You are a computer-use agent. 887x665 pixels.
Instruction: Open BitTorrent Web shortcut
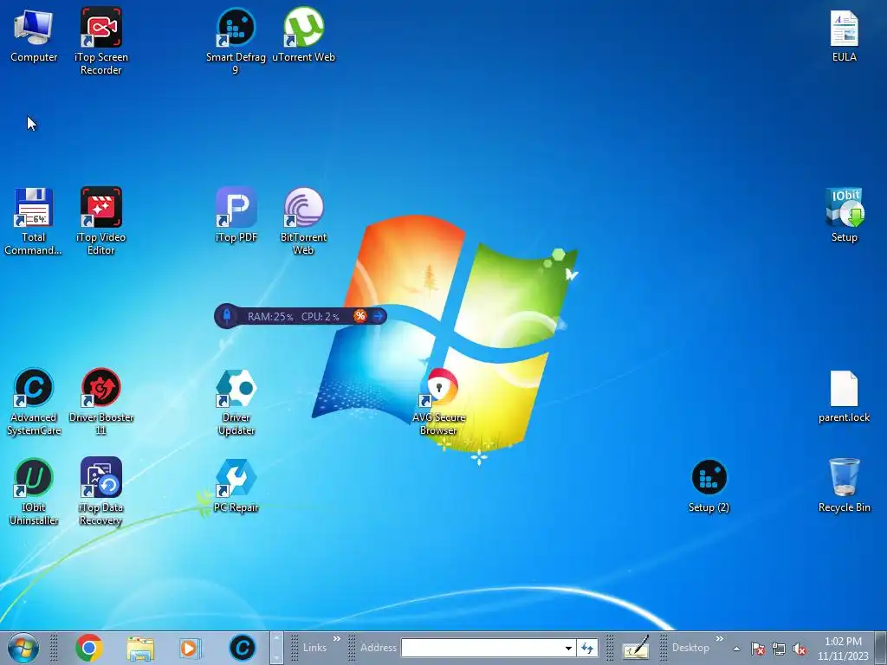click(x=303, y=222)
